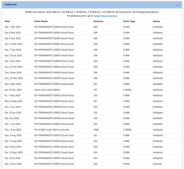Click the date Thu, 16 Jul 2026

(13, 130)
